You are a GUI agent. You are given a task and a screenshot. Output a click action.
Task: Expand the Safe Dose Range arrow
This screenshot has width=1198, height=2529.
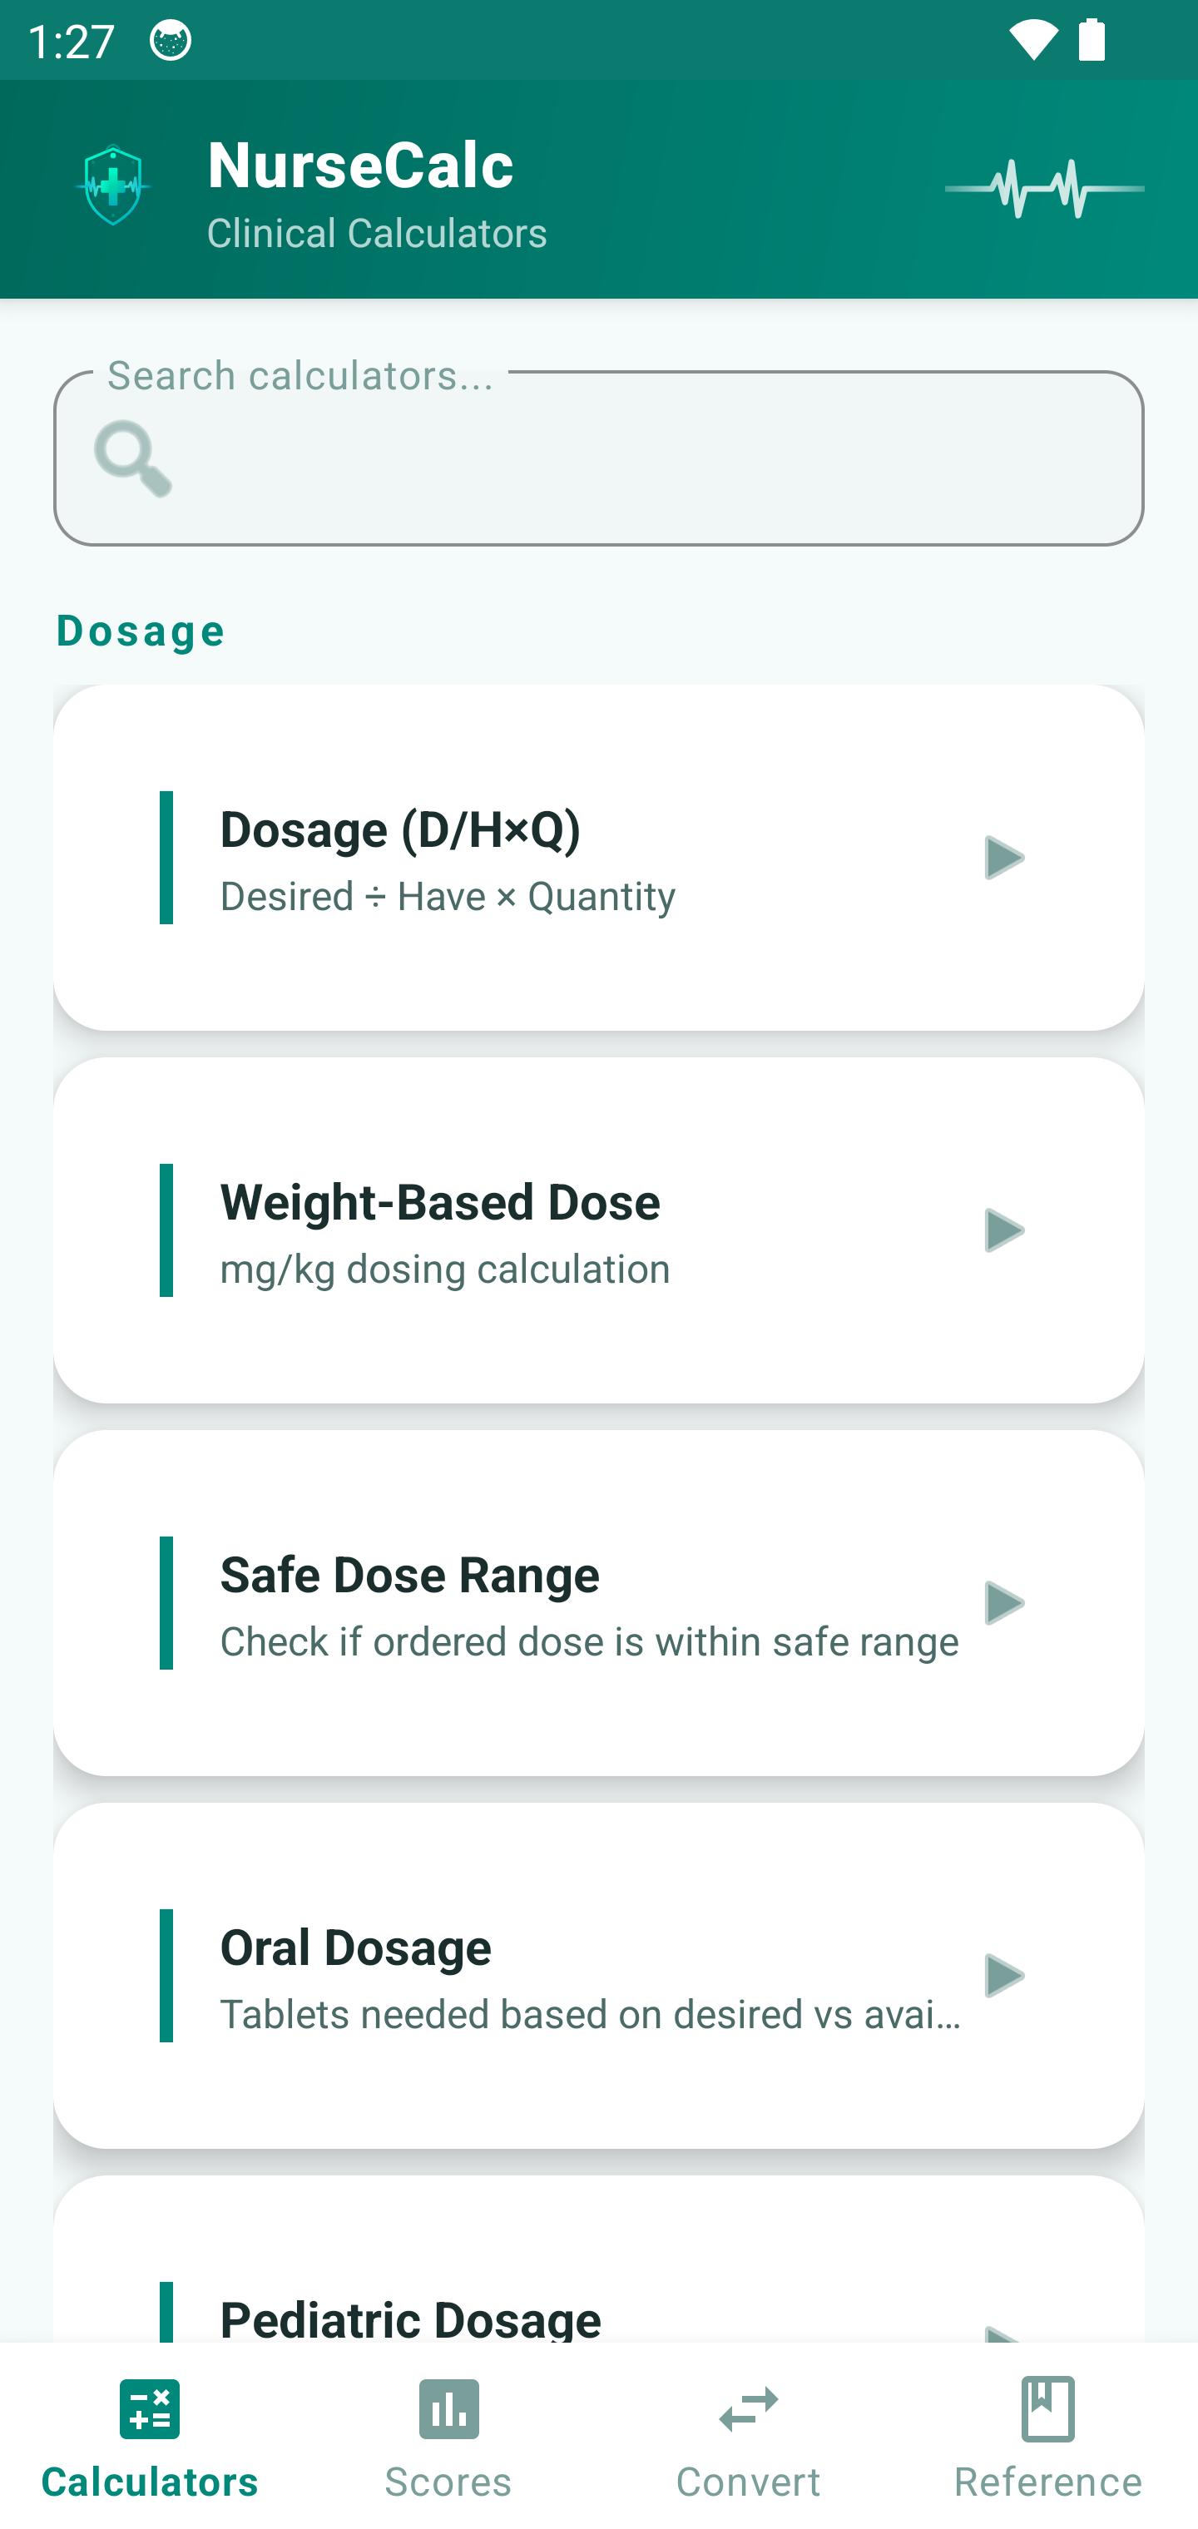pyautogui.click(x=1002, y=1602)
